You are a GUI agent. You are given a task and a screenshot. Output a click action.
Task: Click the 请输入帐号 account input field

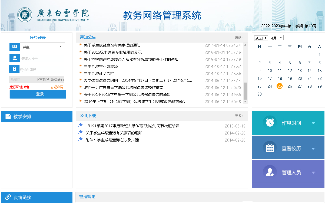(42, 58)
